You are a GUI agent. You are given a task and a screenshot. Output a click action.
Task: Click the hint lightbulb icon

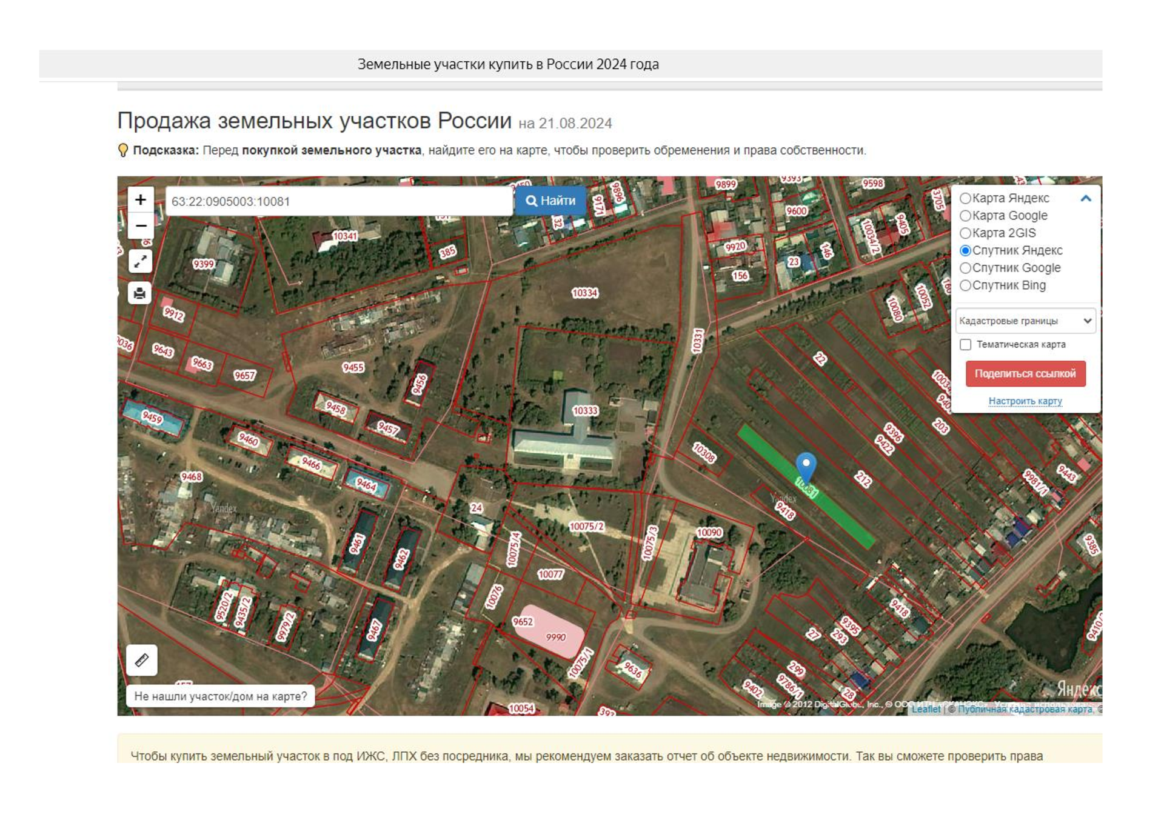[123, 150]
